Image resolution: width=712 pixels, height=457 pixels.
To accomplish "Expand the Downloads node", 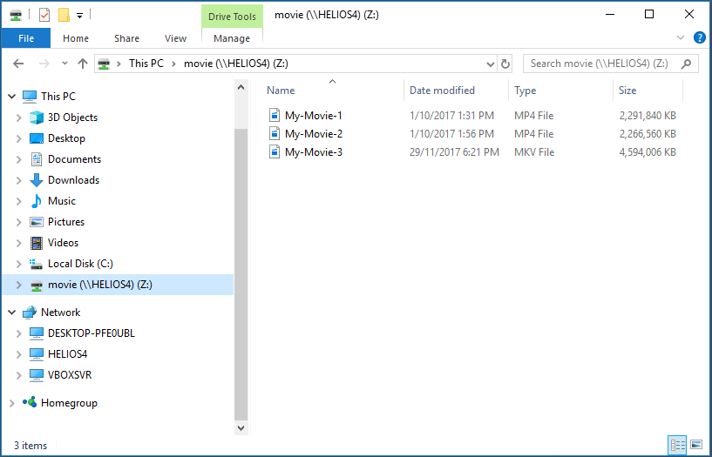I will tap(18, 180).
